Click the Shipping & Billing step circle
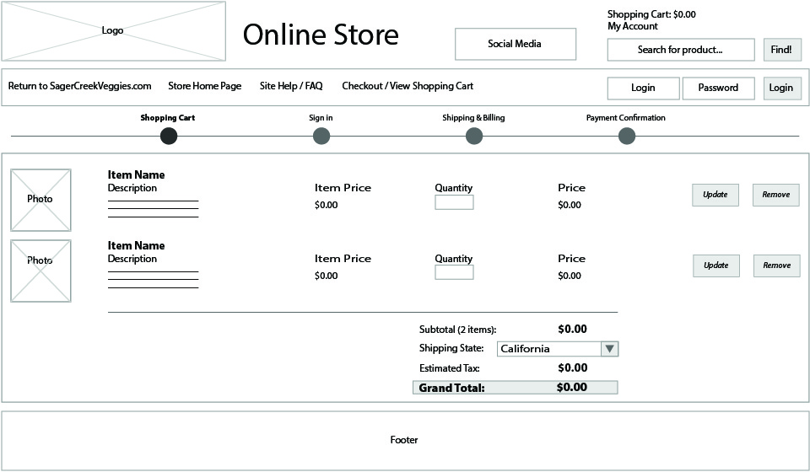 click(474, 136)
